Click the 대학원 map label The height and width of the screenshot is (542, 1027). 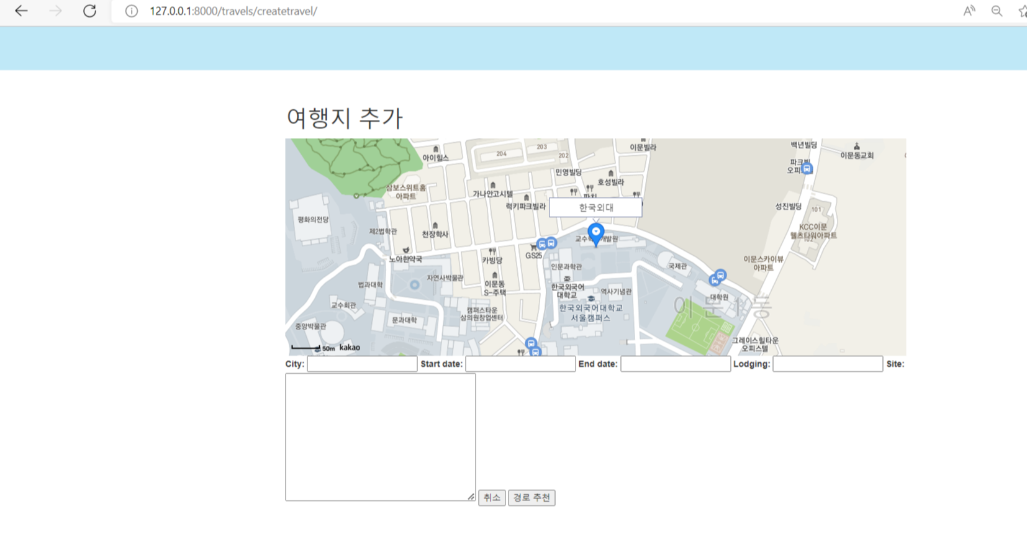719,297
